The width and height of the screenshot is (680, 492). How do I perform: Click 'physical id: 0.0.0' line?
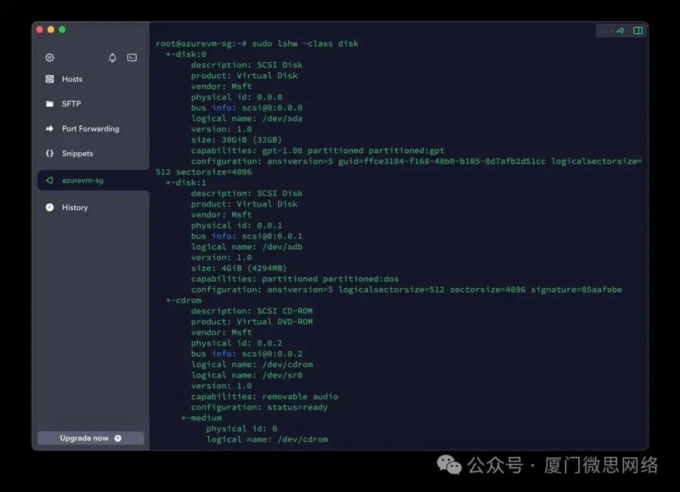pyautogui.click(x=236, y=97)
